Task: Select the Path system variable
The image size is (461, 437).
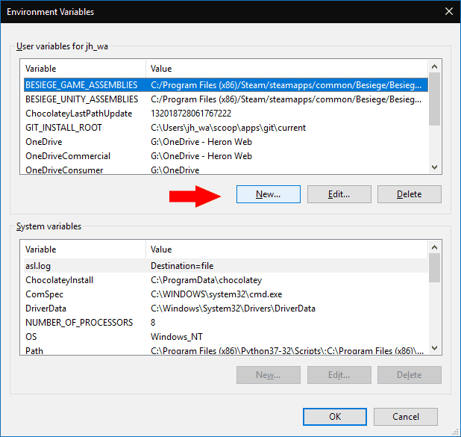Action: click(x=226, y=350)
